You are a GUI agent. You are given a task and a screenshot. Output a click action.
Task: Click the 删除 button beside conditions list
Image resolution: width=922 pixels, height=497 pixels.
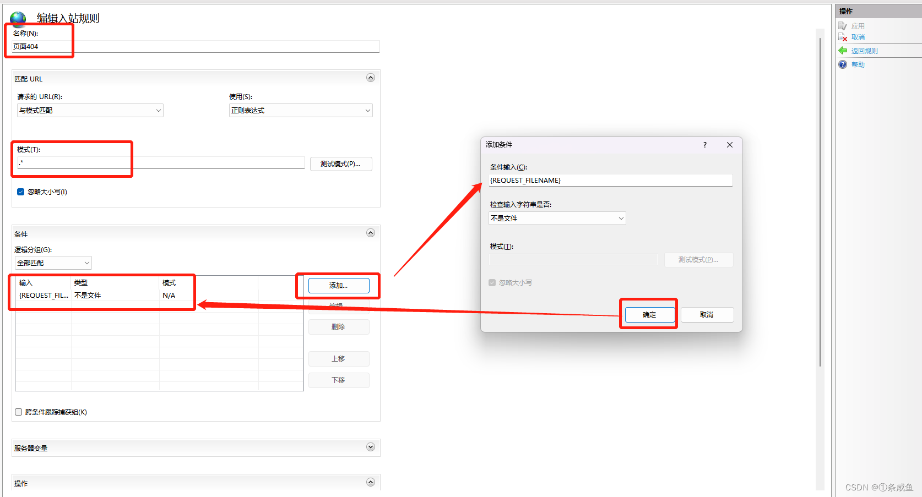pos(339,327)
